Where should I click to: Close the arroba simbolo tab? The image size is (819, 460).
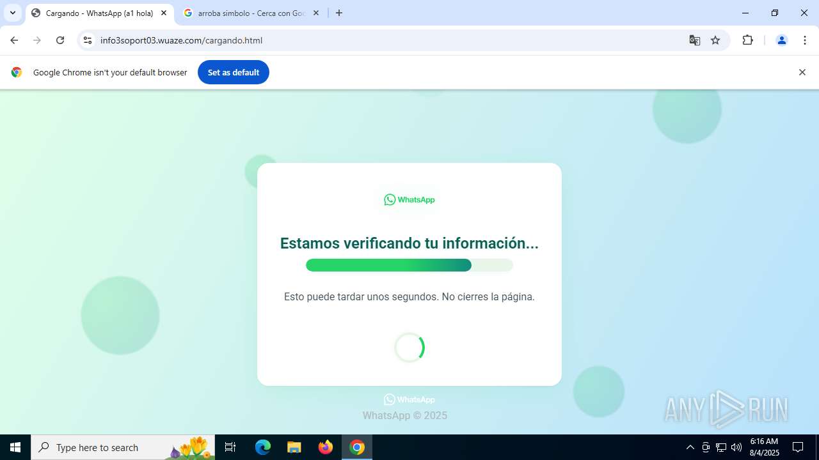(x=316, y=13)
